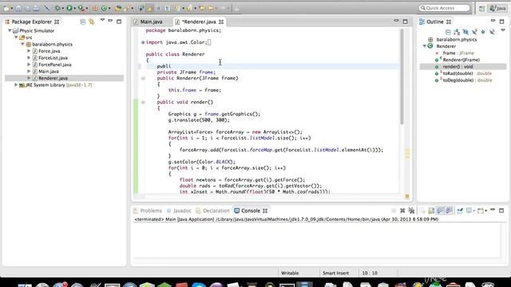Collapse the baralaborn.physics package node
Screen dimensions: 511x287
pyautogui.click(x=22, y=45)
